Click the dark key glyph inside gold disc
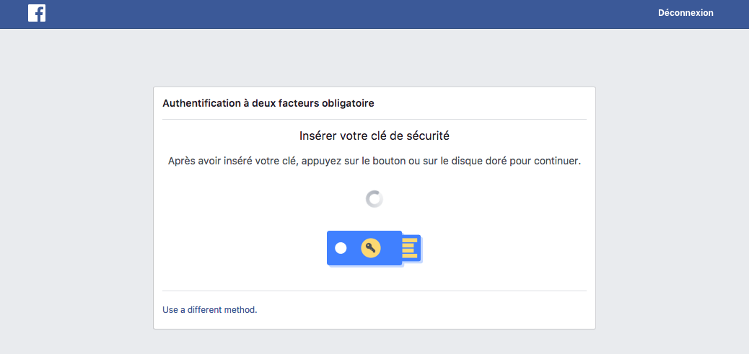The image size is (749, 354). pyautogui.click(x=371, y=248)
